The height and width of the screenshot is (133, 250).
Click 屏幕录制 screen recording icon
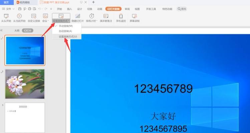(x=135, y=16)
